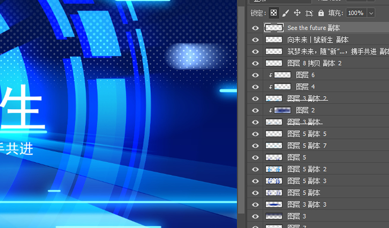Toggle visibility of 图层 4
This screenshot has height=228, width=389.
[255, 87]
